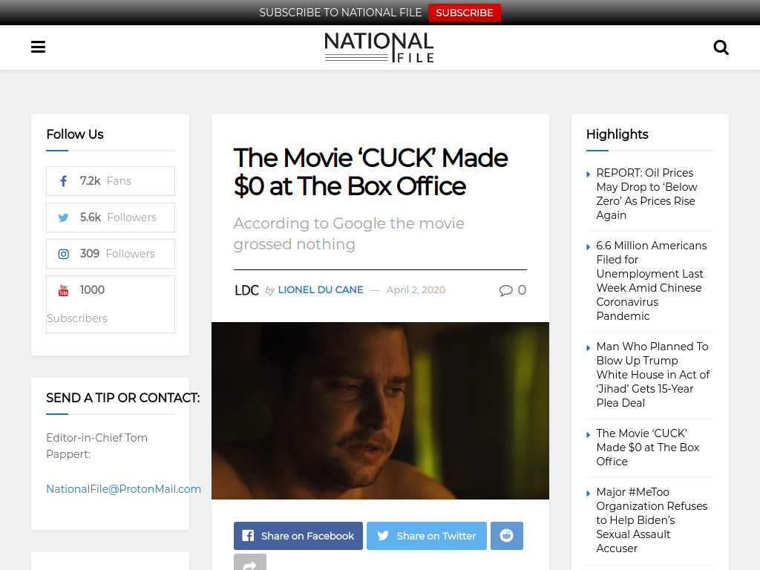Click the share arrow icon button
Viewport: 760px width, 570px height.
click(249, 563)
